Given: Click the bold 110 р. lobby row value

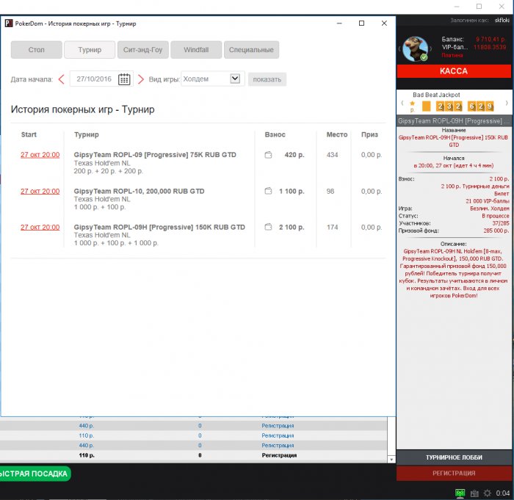Looking at the screenshot, I should (x=87, y=455).
